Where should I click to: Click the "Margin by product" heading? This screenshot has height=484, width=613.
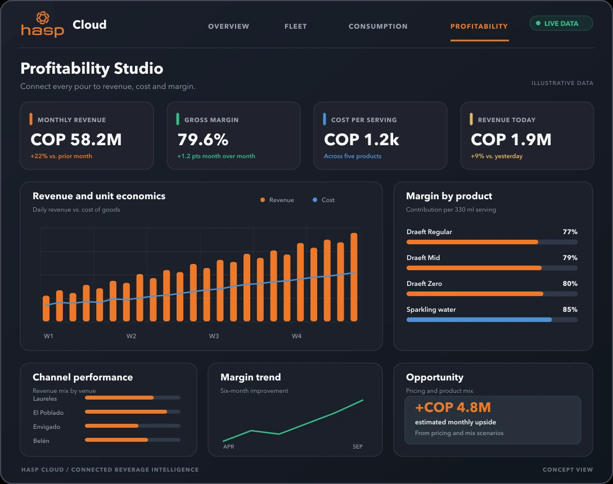(x=449, y=196)
